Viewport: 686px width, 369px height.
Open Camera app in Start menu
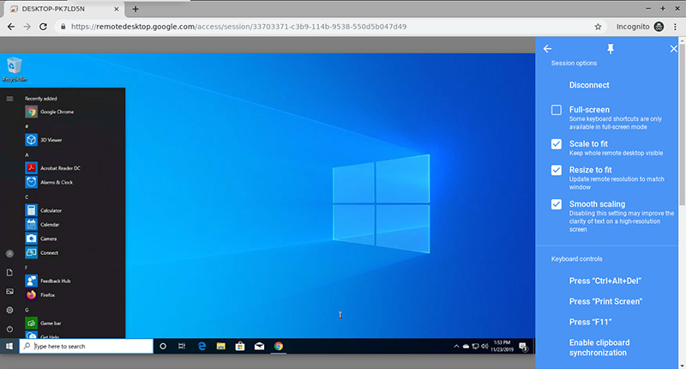[41, 239]
